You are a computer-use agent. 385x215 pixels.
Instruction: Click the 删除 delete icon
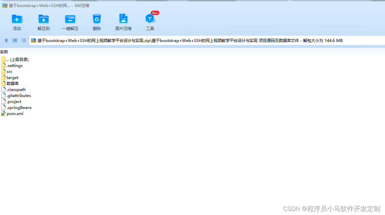96,19
